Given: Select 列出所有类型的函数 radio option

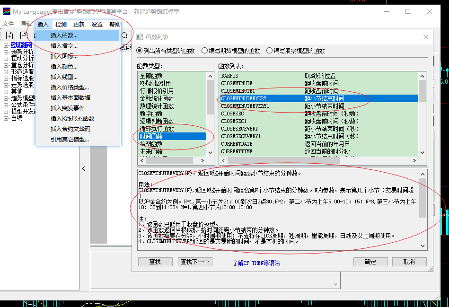Looking at the screenshot, I should click(139, 51).
